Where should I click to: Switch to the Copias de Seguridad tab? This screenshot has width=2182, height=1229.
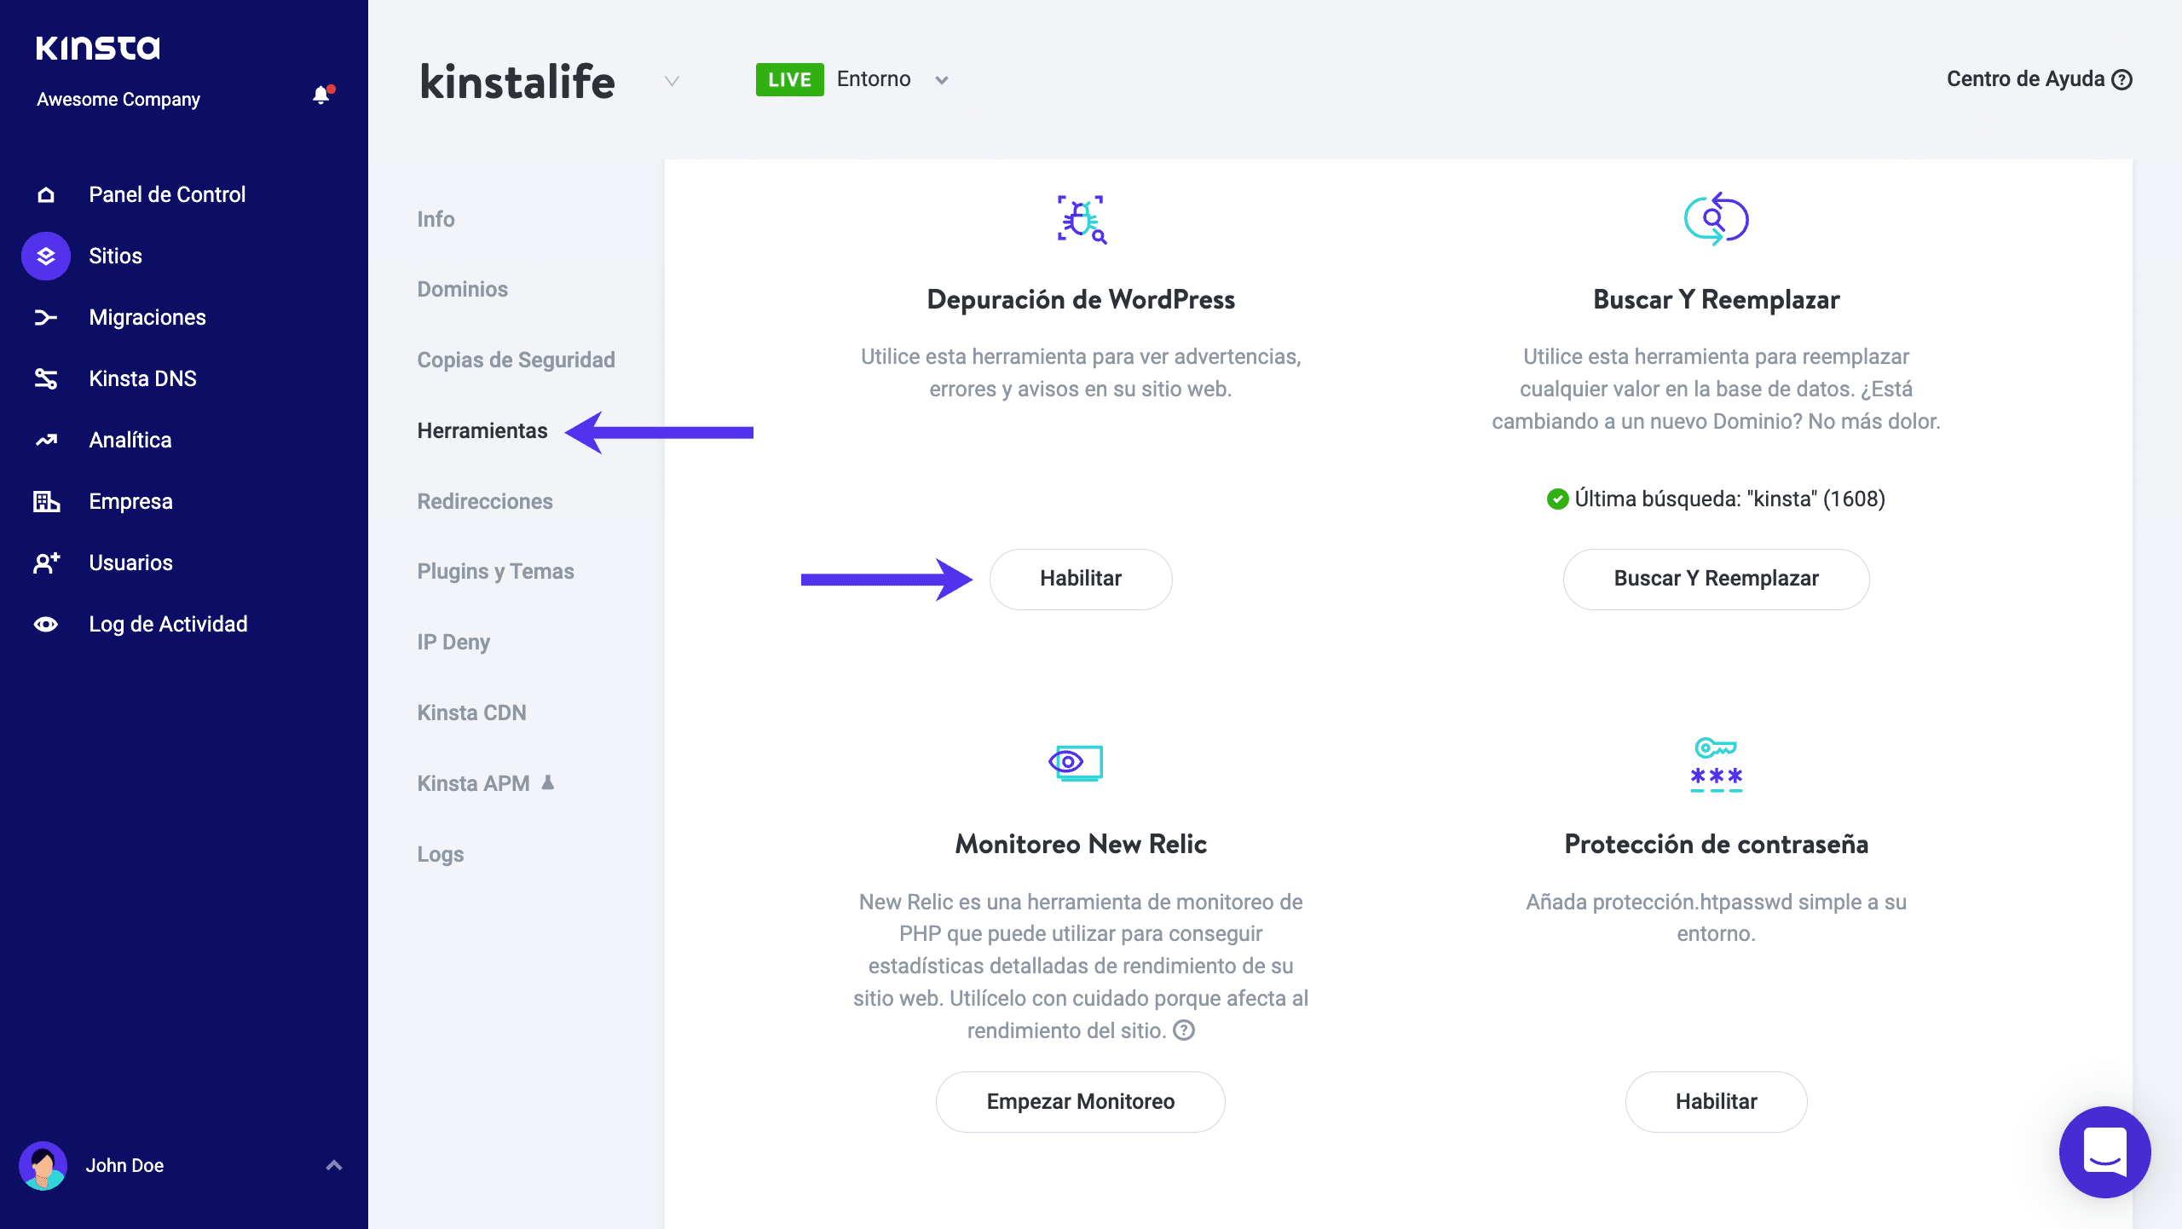click(x=516, y=360)
